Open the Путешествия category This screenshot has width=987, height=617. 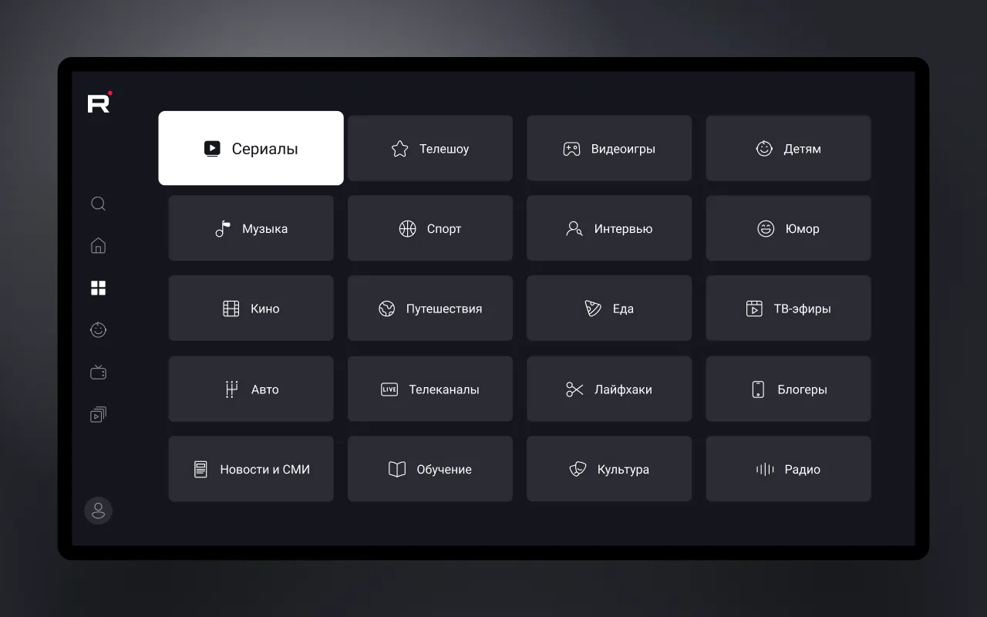coord(430,308)
